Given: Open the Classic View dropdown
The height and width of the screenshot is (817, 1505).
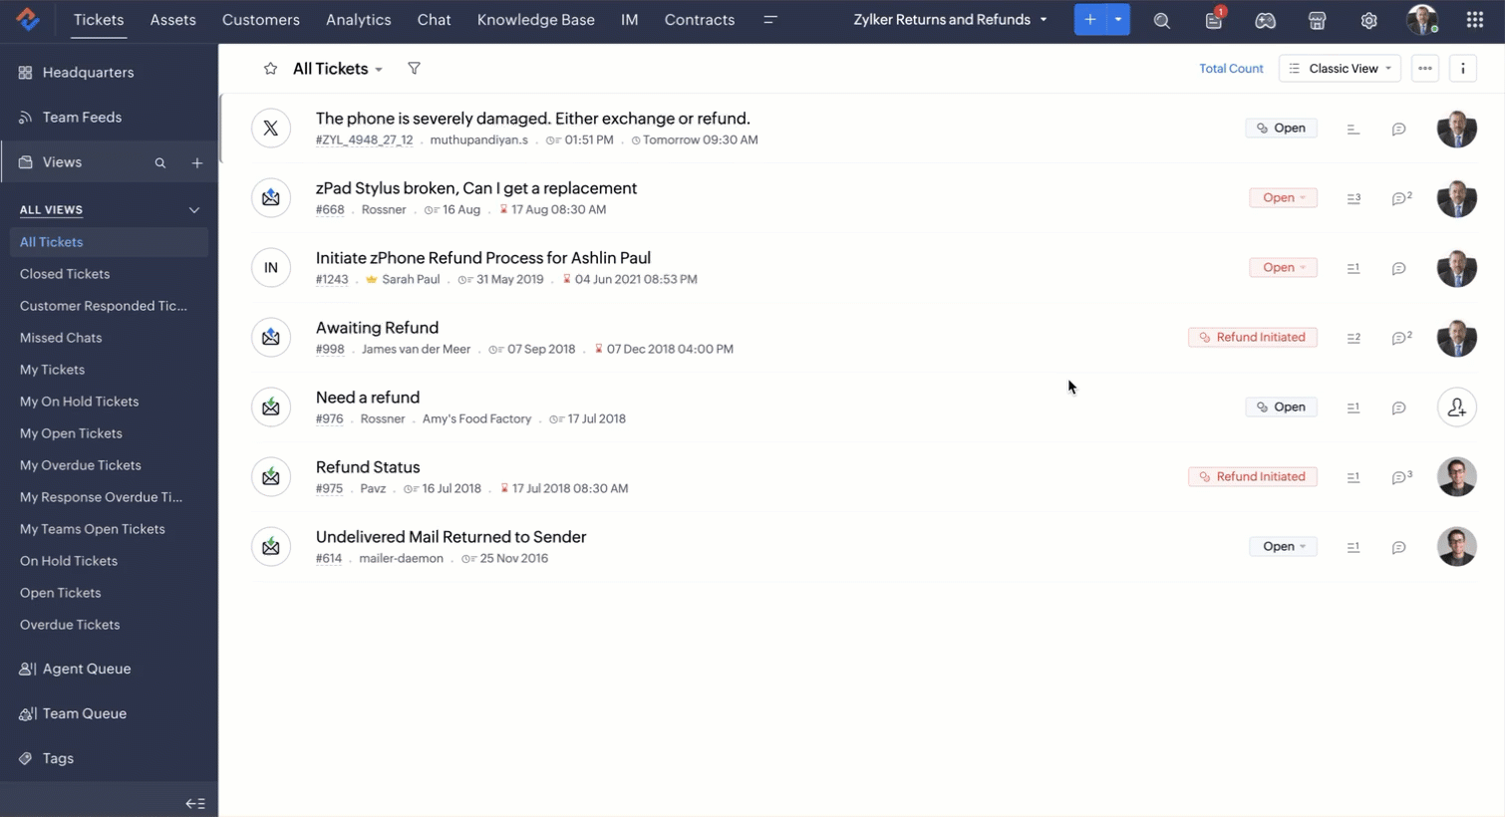Looking at the screenshot, I should point(1340,69).
